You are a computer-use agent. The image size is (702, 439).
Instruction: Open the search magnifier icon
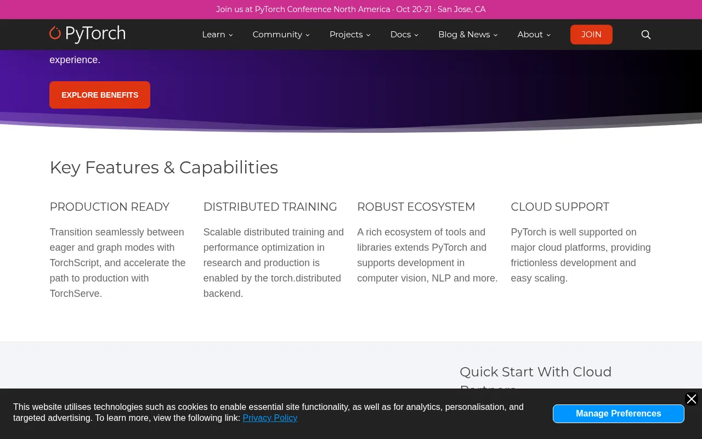click(x=646, y=35)
